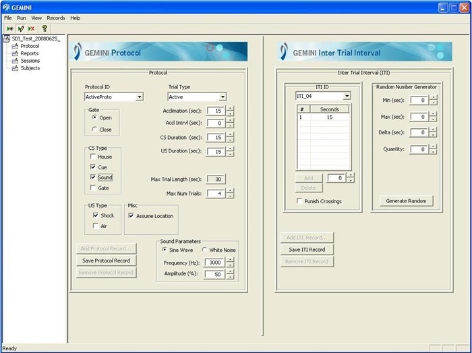Click the save record toolbar icon with checkmark

tap(20, 28)
